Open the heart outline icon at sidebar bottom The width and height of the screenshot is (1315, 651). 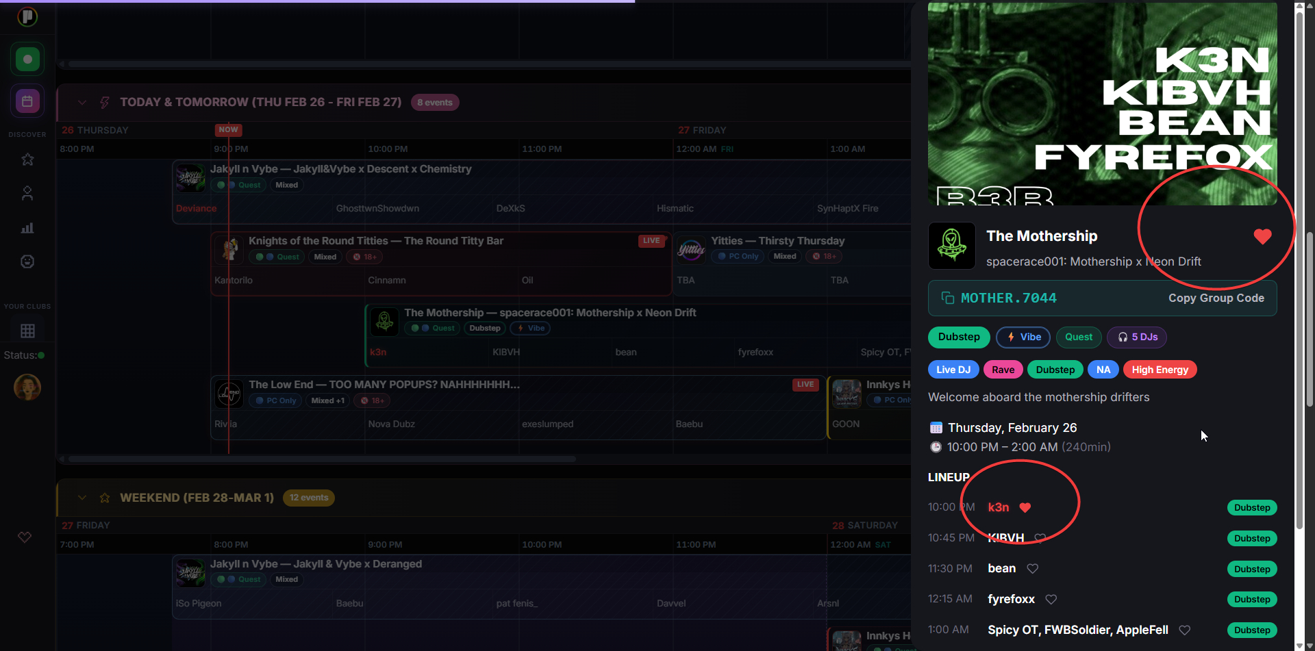(x=25, y=537)
